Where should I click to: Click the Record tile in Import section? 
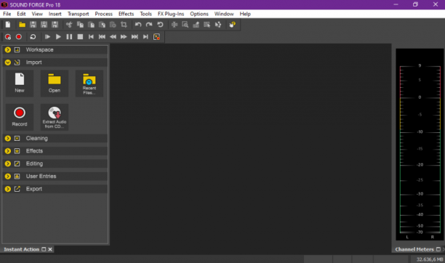pyautogui.click(x=20, y=117)
